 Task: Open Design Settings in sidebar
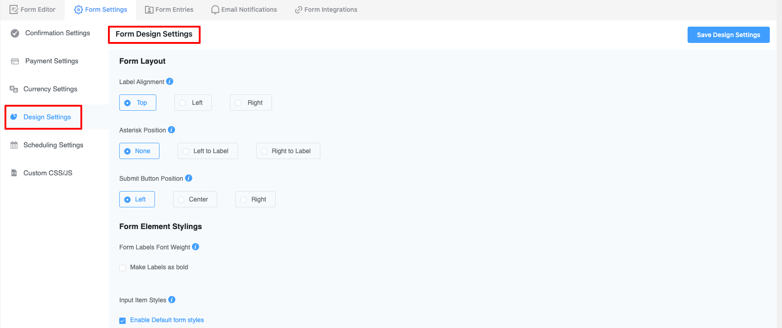(x=55, y=117)
